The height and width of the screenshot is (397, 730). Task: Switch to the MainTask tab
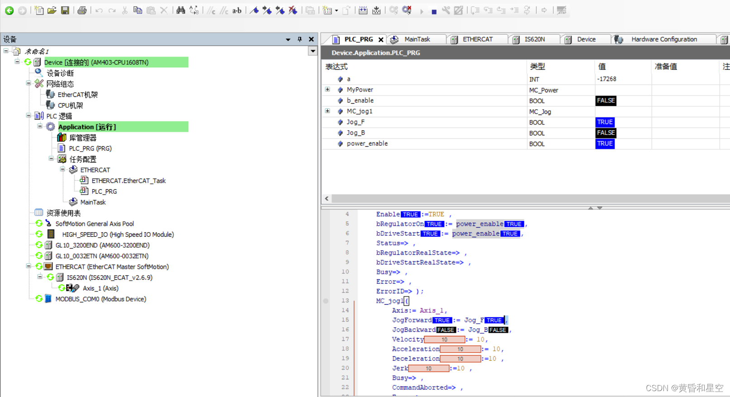[417, 39]
